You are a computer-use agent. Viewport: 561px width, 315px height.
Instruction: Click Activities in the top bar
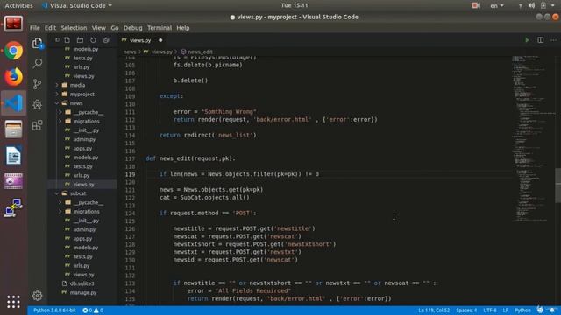pos(18,5)
